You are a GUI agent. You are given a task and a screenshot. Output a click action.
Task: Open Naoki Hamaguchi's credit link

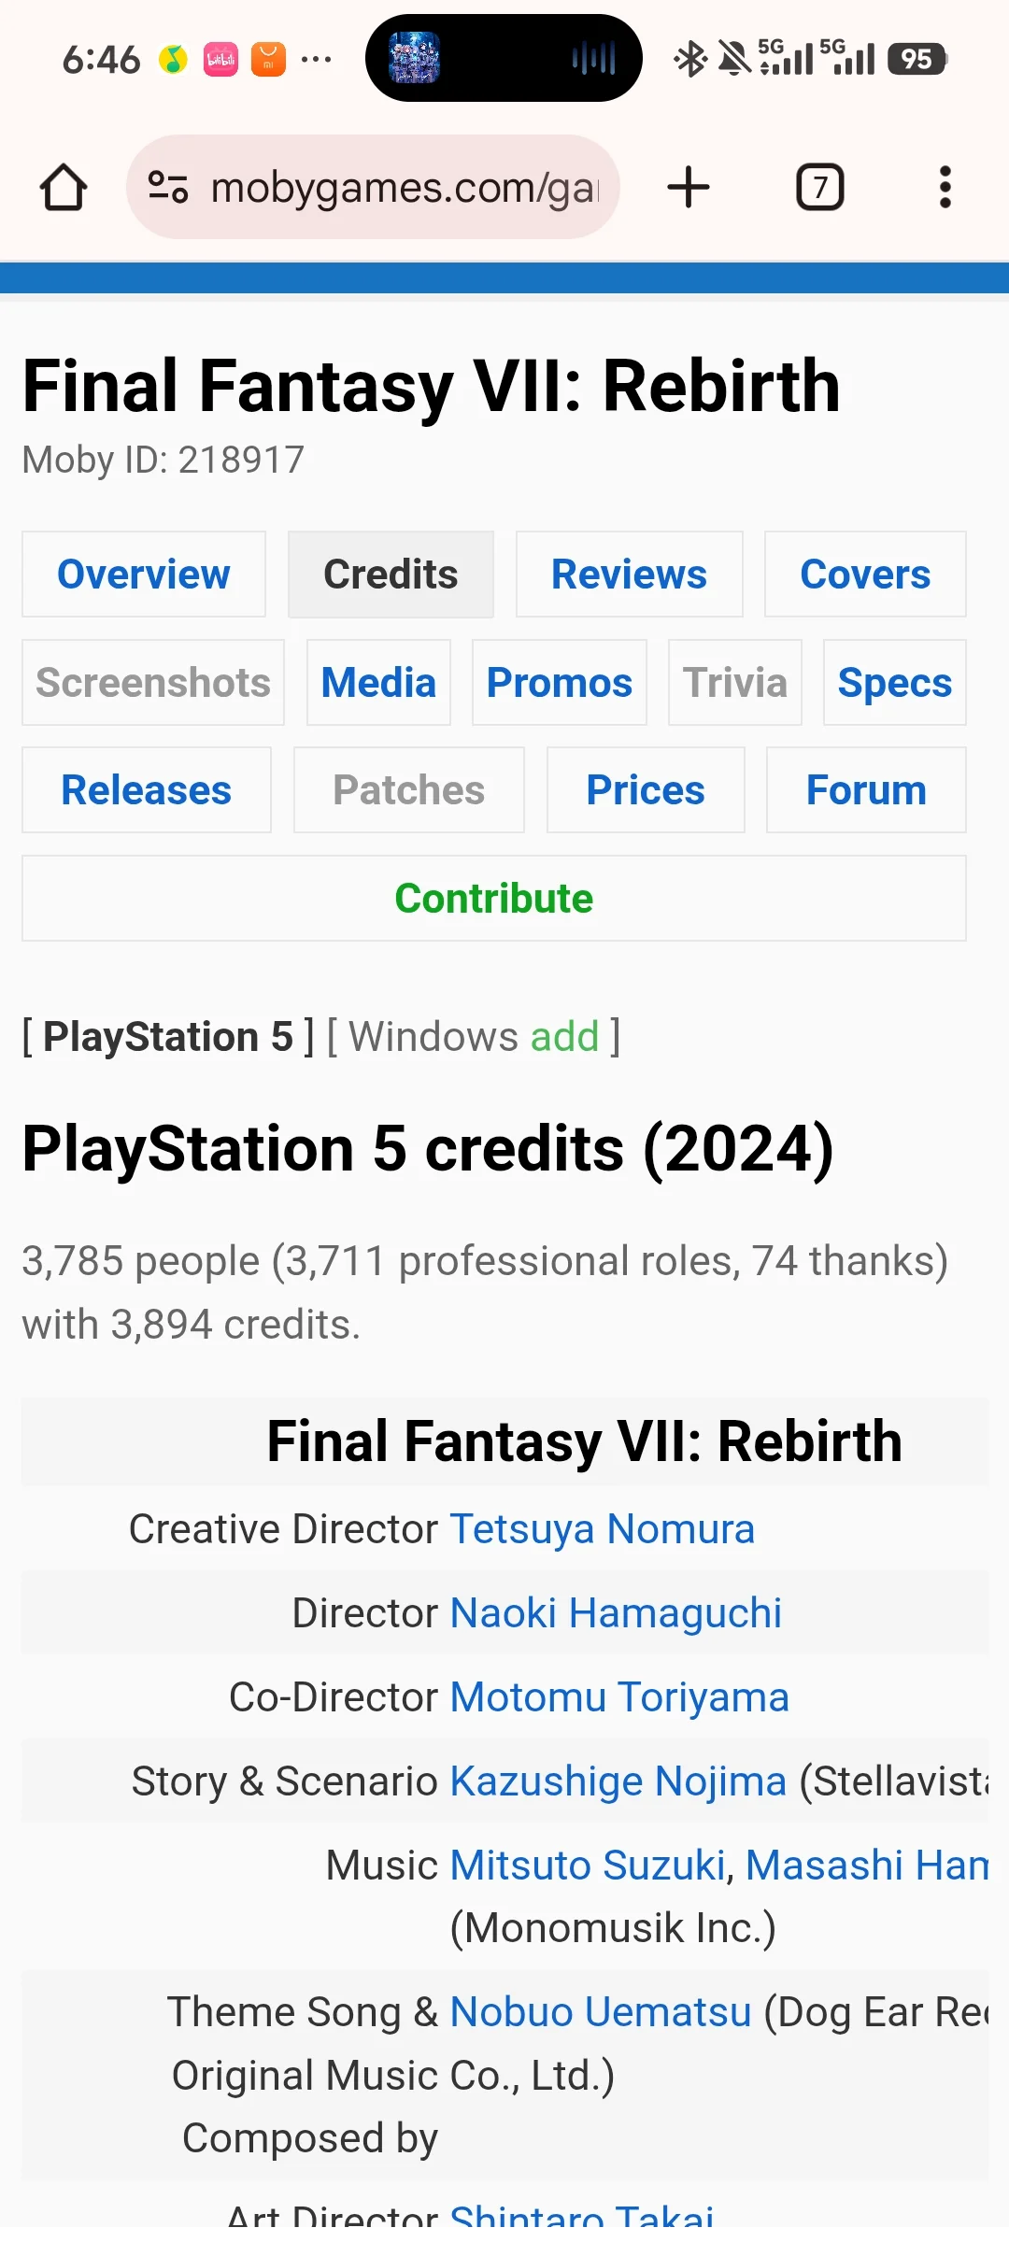[x=616, y=1613]
